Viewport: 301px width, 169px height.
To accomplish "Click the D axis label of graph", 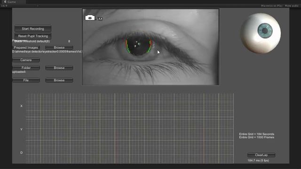I will coord(21,153).
